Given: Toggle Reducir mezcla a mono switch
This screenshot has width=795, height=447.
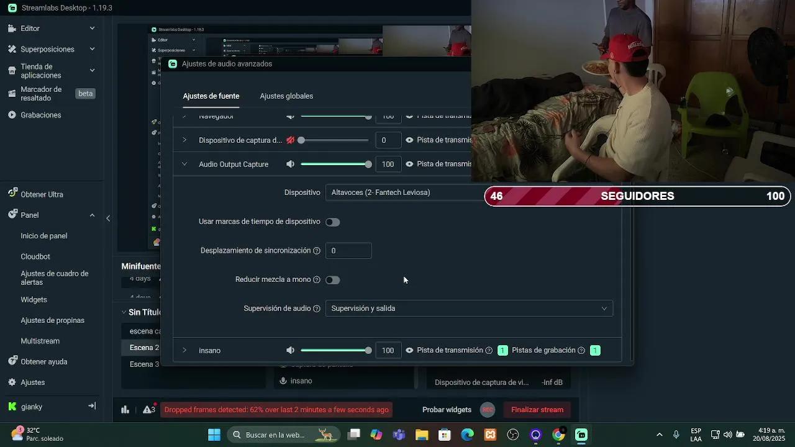Looking at the screenshot, I should click(x=333, y=280).
